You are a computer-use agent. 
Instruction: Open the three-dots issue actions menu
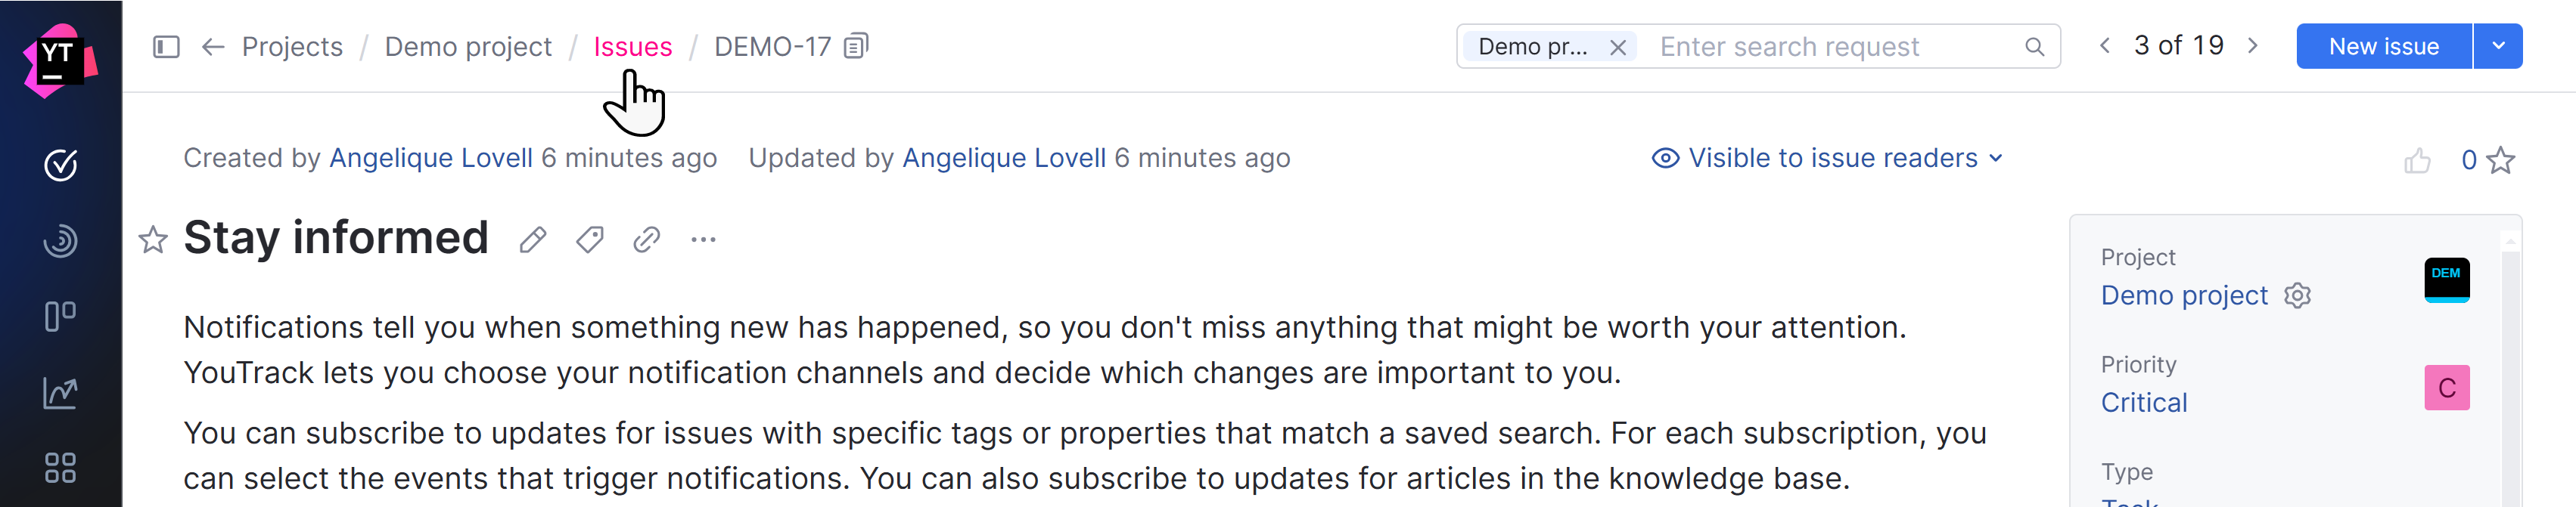click(703, 240)
